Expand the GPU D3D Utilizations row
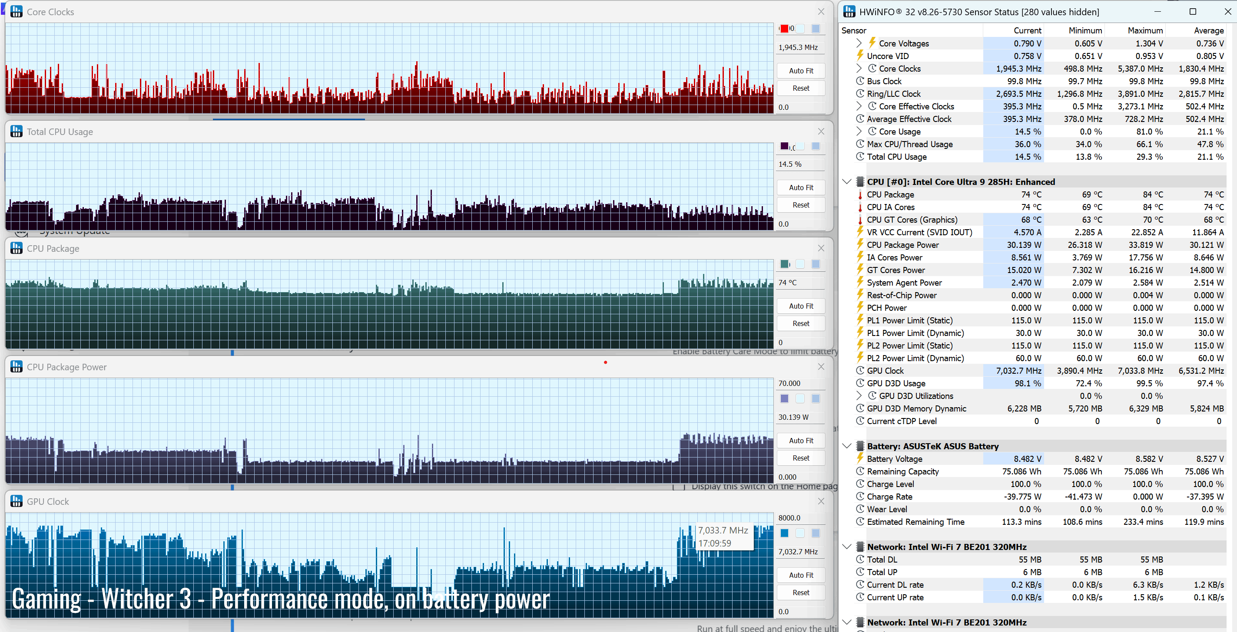This screenshot has width=1237, height=632. [859, 396]
